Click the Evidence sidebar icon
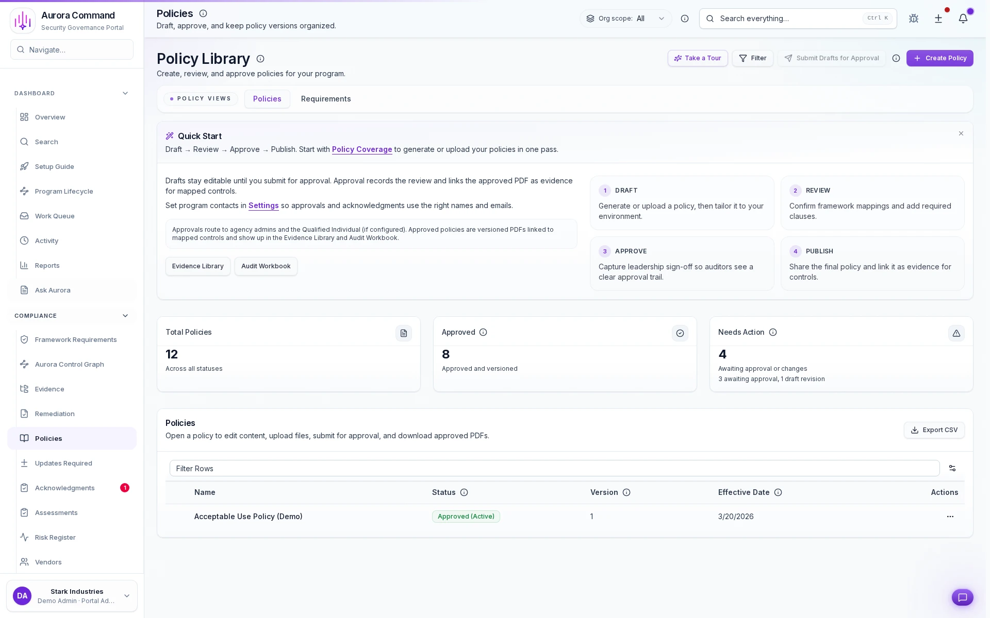The height and width of the screenshot is (618, 990). [24, 389]
